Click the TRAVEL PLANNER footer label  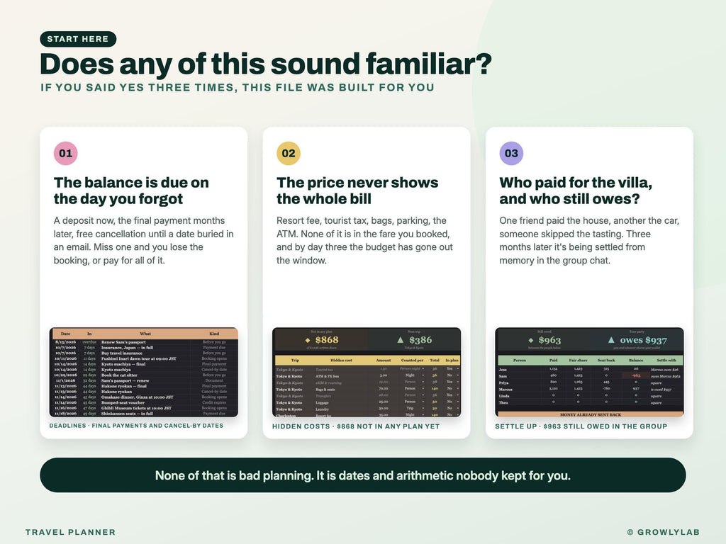[x=70, y=532]
